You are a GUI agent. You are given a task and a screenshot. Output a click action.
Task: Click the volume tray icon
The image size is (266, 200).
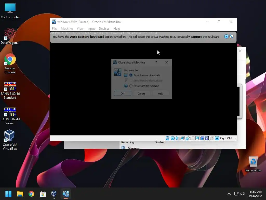242,194
